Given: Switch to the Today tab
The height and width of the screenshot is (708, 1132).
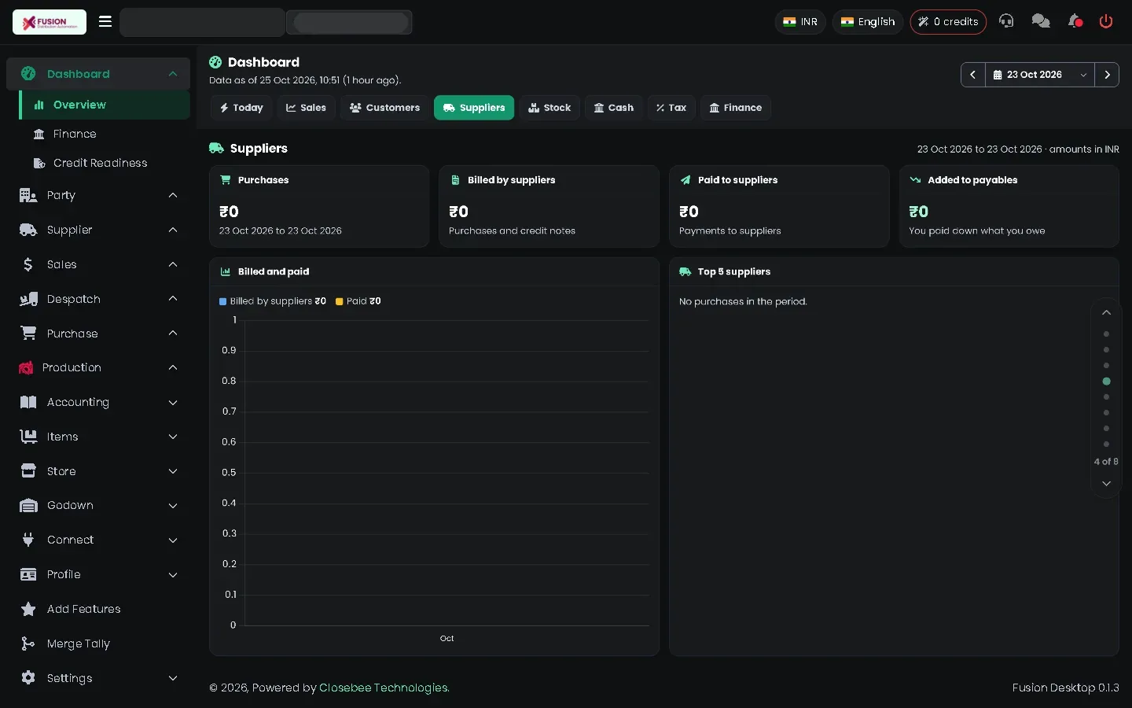Looking at the screenshot, I should point(241,108).
